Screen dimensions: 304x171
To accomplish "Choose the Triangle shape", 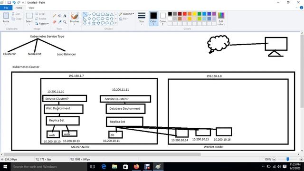I will point(112,14).
